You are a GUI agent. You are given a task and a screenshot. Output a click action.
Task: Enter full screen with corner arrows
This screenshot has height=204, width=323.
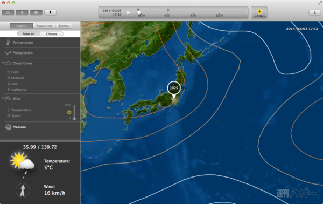tap(320, 3)
